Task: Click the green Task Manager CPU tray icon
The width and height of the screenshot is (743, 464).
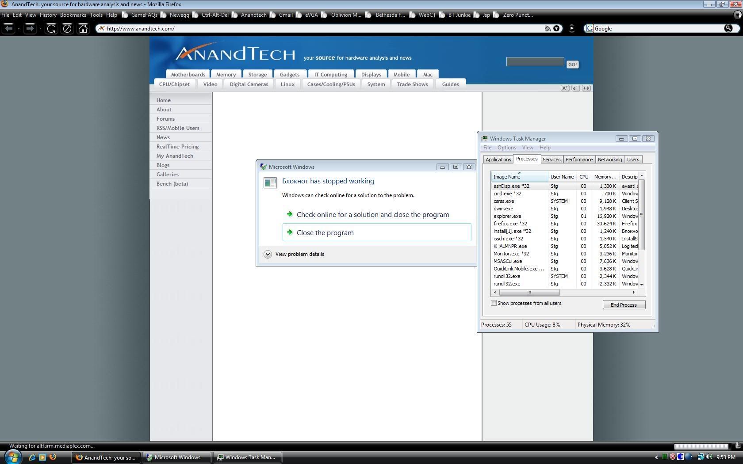Action: coord(665,457)
